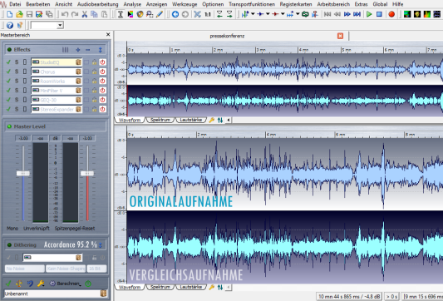Tick the checkbox beside GEQ-30
The image size is (443, 301).
86,100
